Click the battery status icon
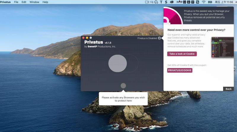 (x=210, y=2)
